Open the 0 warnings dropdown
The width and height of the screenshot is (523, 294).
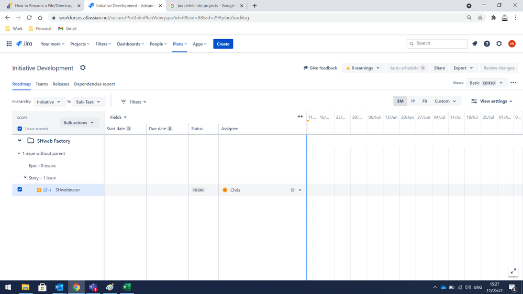point(363,67)
